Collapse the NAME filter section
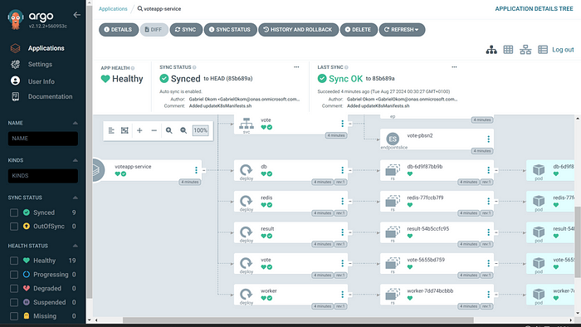Viewport: 581px width, 327px height. click(x=76, y=123)
